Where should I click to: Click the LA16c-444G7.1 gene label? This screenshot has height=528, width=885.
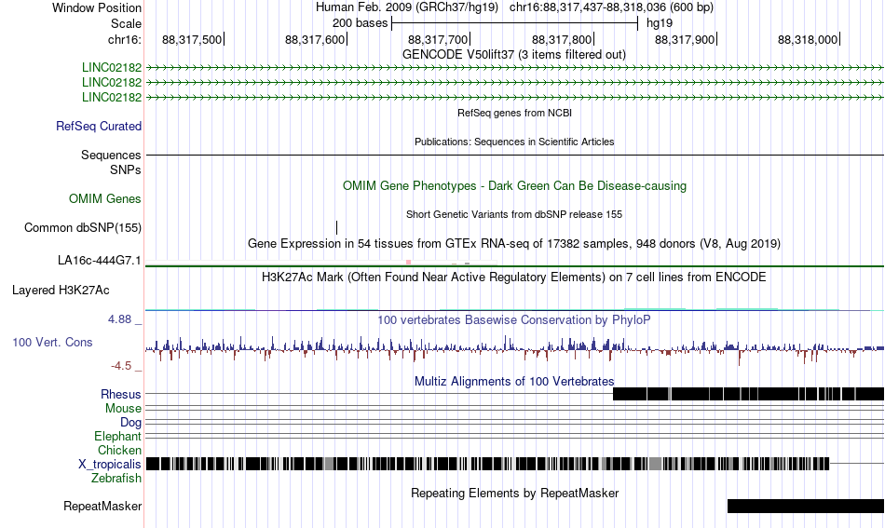(x=100, y=261)
